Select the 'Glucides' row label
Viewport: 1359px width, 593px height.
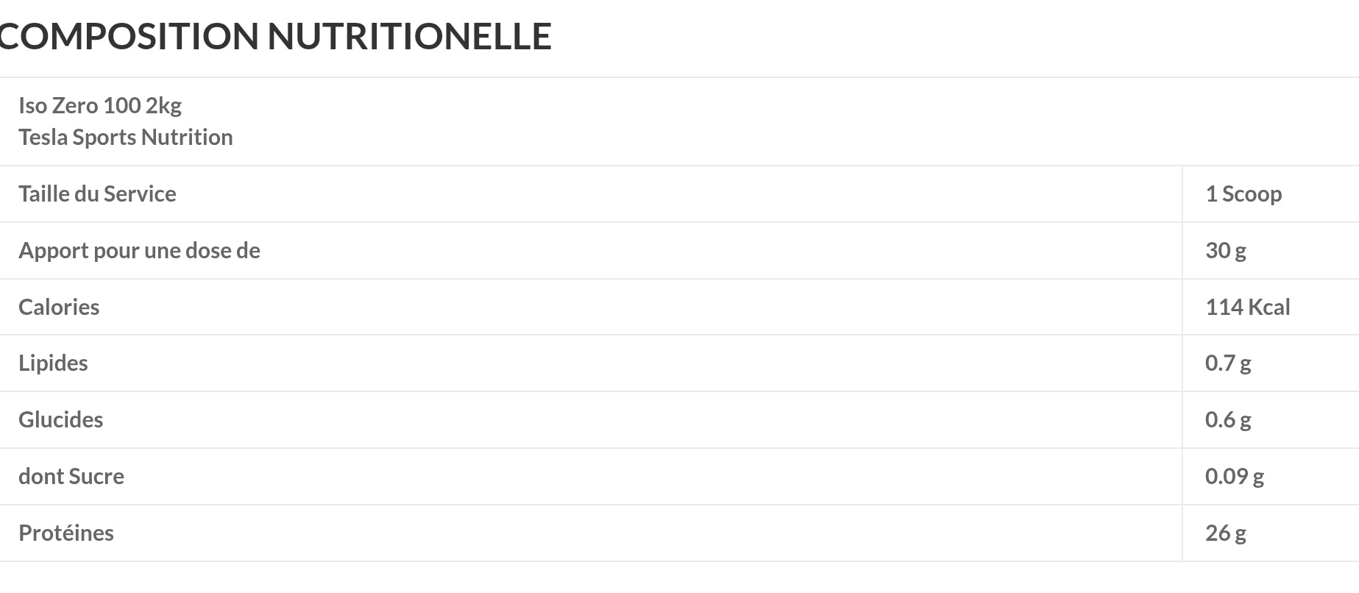coord(60,420)
